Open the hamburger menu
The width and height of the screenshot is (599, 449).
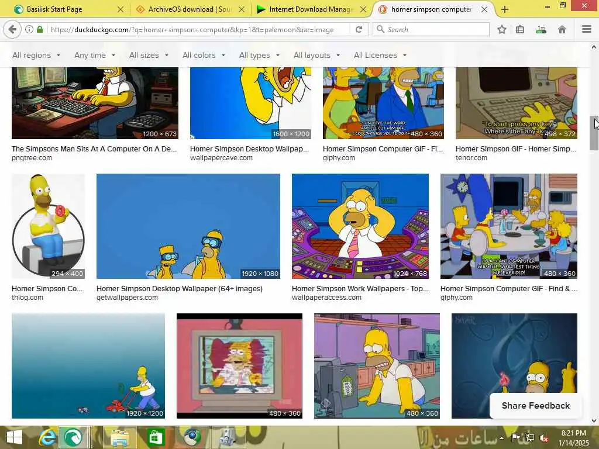click(587, 29)
